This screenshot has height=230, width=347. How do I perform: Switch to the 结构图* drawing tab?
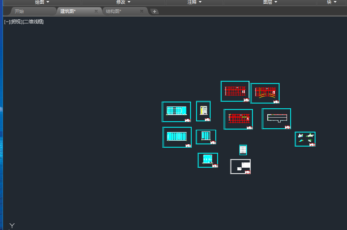coord(113,11)
